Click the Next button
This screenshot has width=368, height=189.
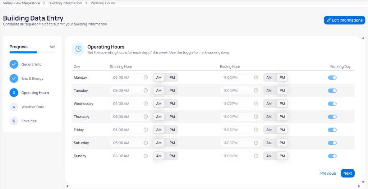[348, 173]
